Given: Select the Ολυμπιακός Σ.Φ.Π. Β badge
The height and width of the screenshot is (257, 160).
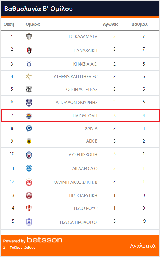Looking at the screenshot, I should tap(29, 182).
